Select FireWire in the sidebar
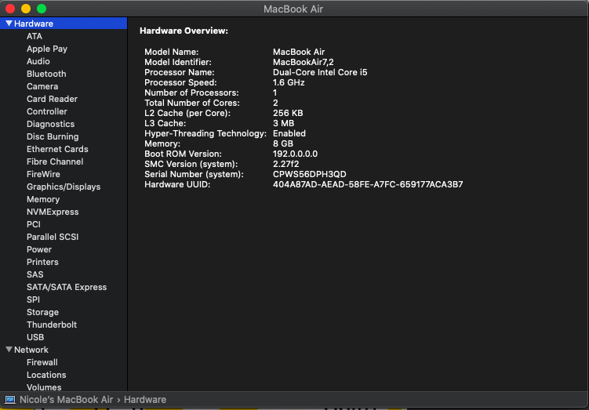Image resolution: width=589 pixels, height=410 pixels. (43, 174)
